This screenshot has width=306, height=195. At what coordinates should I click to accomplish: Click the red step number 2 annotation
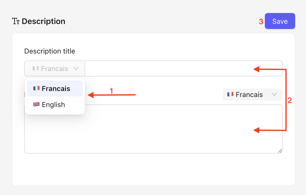pyautogui.click(x=290, y=100)
